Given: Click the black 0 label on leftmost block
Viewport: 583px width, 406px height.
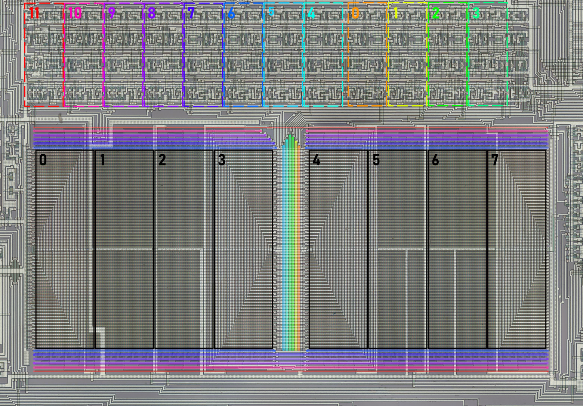Looking at the screenshot, I should pos(43,160).
